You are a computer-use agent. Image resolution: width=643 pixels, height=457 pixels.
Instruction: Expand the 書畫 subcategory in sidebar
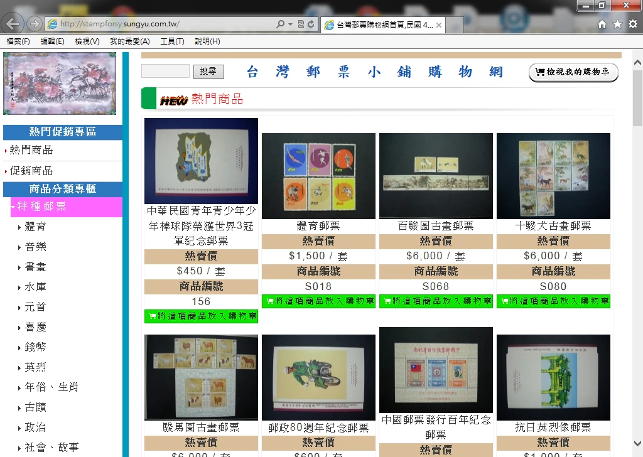tap(35, 267)
